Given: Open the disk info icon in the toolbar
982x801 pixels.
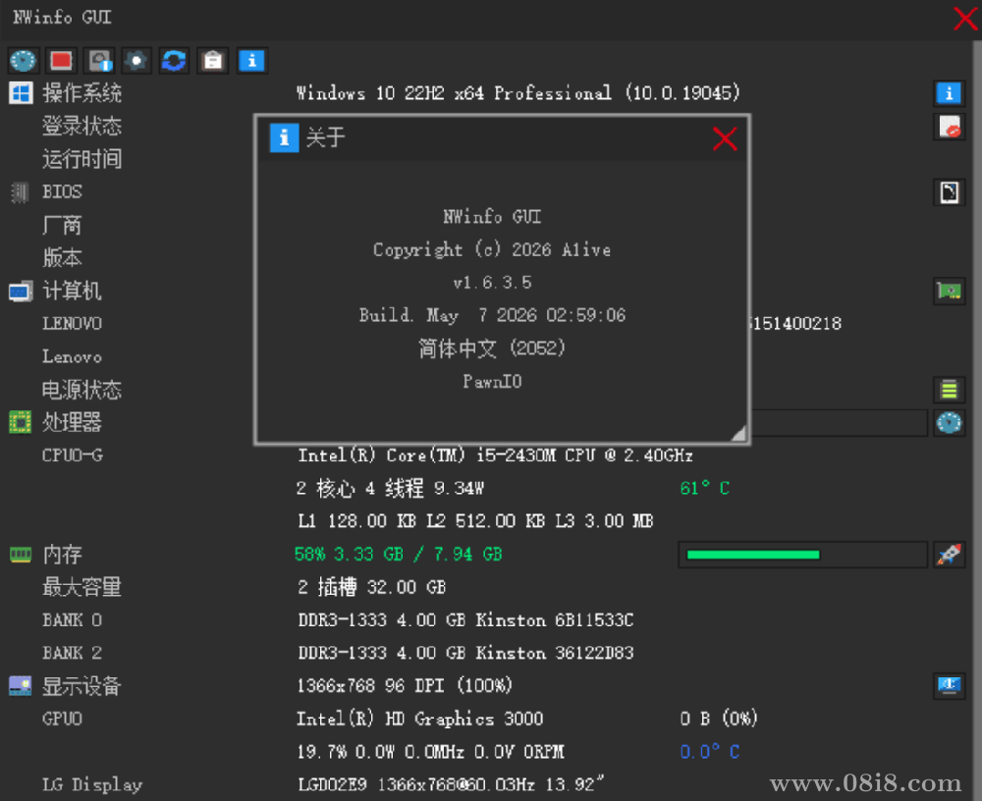Looking at the screenshot, I should point(99,61).
